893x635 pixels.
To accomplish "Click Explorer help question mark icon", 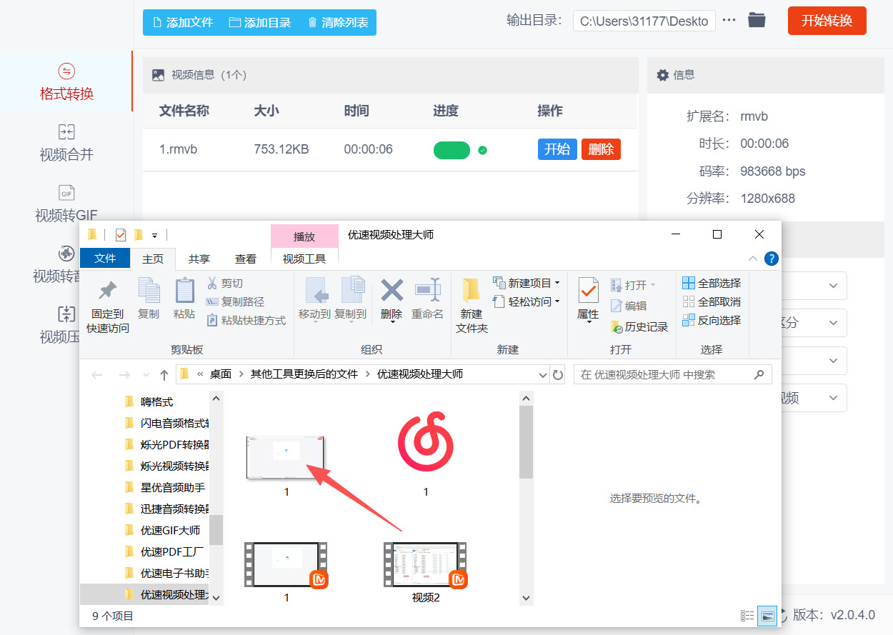I will (x=772, y=259).
